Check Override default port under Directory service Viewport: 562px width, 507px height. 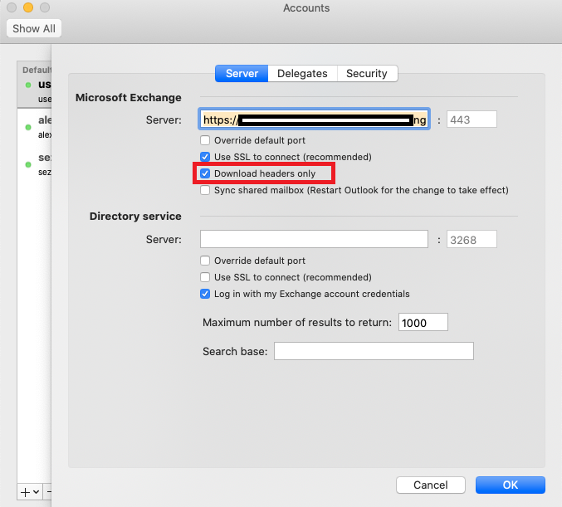[x=205, y=261]
